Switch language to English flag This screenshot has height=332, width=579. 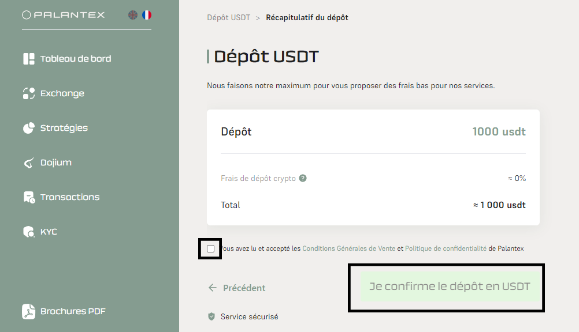[132, 15]
